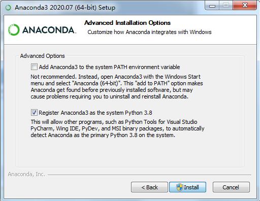Cancel the Anaconda installation
The height and width of the screenshot is (201, 260).
tap(231, 187)
